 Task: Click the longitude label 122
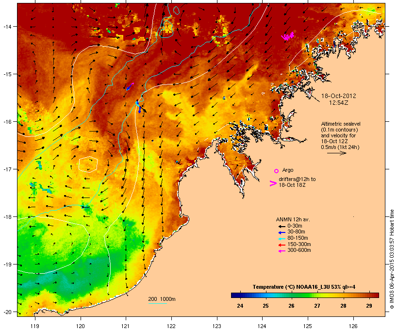tap(171, 326)
